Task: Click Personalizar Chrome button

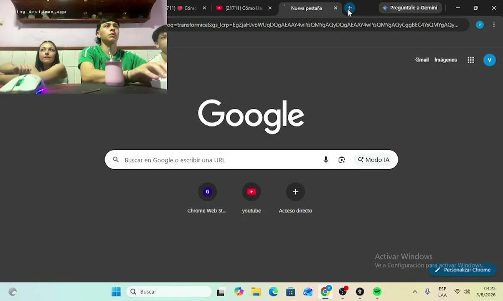Action: click(x=462, y=270)
